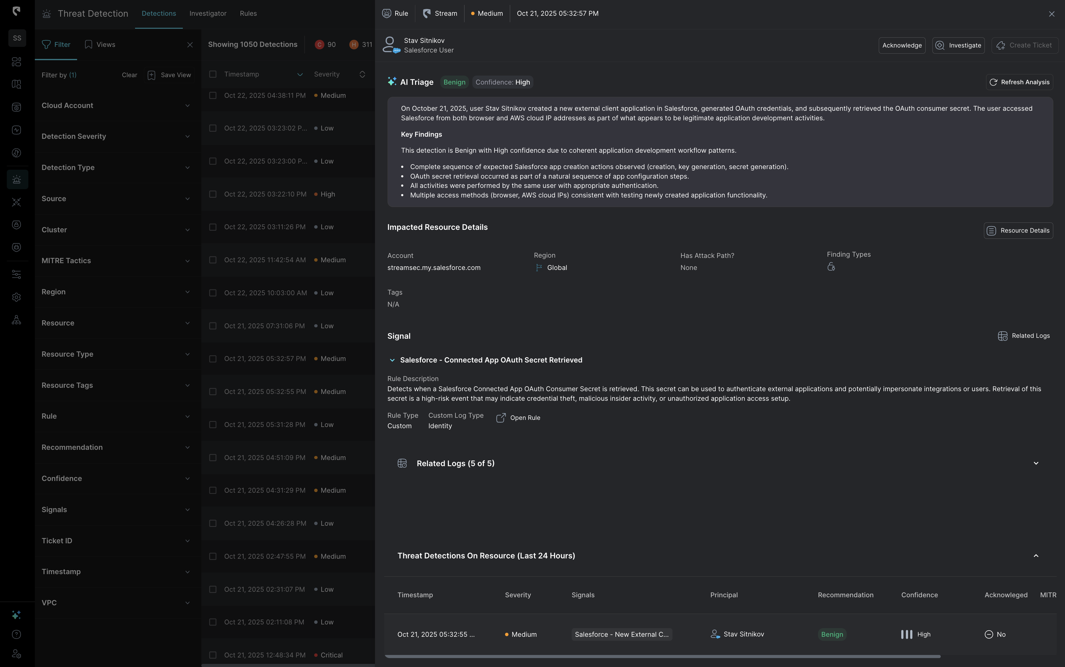Open the Views tab in filter panel
Screen dimensions: 1065x667
(x=100, y=44)
